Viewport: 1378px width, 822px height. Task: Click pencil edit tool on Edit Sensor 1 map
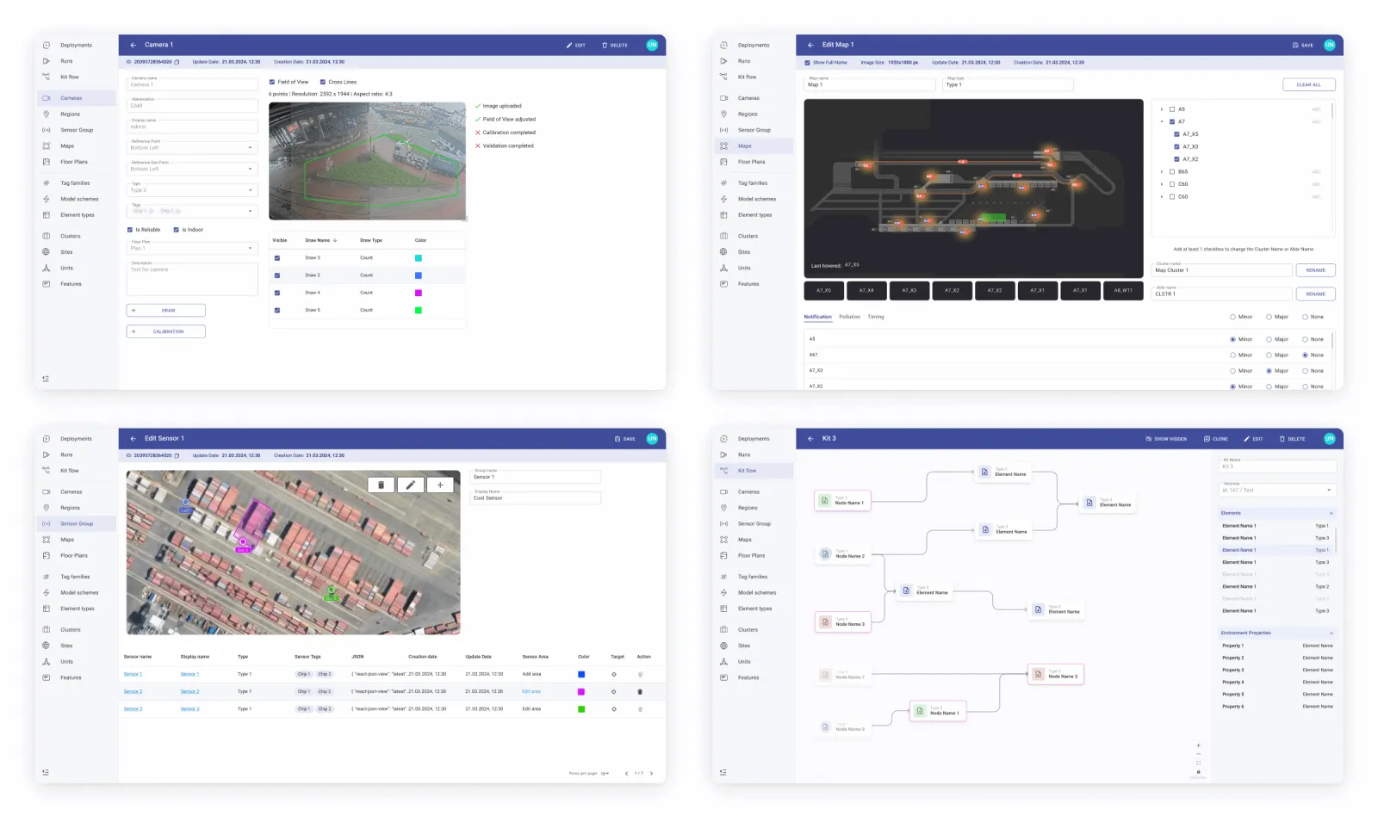point(411,485)
